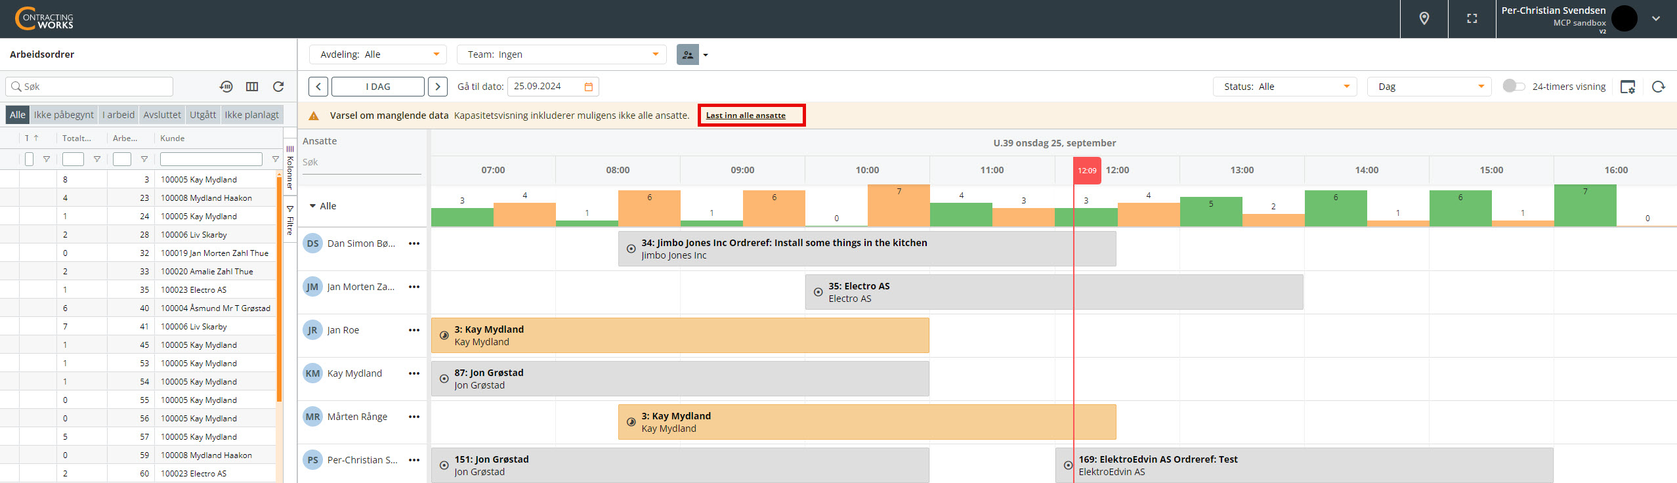This screenshot has width=1677, height=483.
Task: Expand the Filtre side panel
Action: pos(290,220)
